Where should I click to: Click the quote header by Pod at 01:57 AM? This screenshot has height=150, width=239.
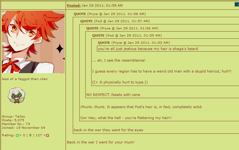click(115, 21)
